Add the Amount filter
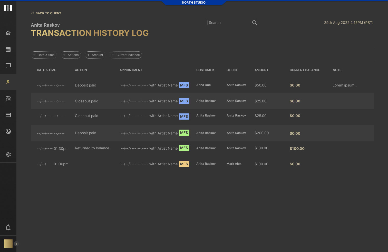 pyautogui.click(x=95, y=55)
